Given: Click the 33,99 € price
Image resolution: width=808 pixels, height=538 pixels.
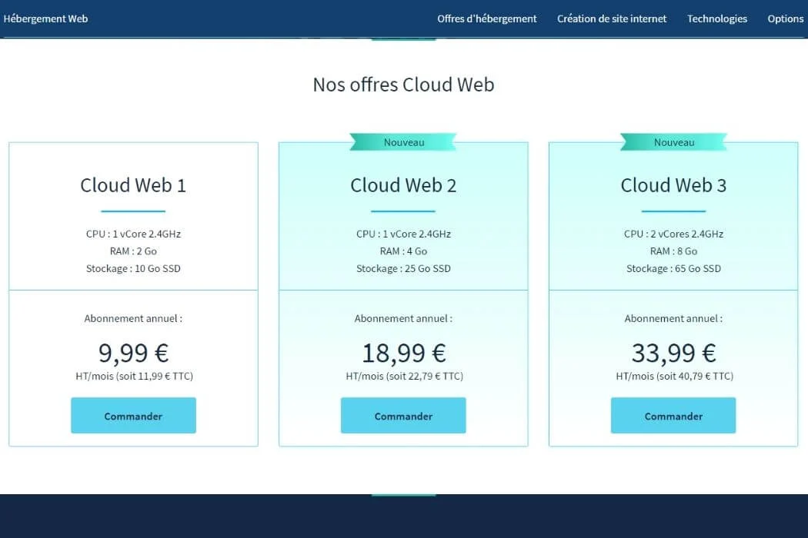Looking at the screenshot, I should click(x=673, y=354).
